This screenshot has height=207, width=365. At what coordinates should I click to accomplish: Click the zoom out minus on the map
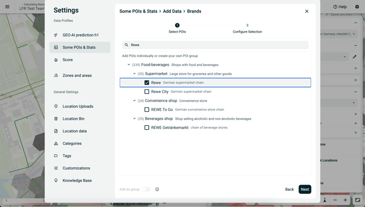click(x=335, y=200)
